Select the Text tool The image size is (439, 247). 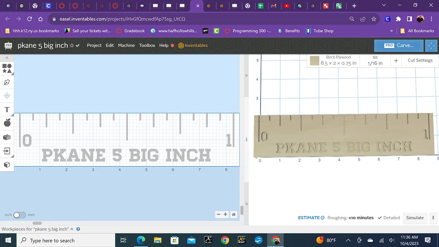tap(7, 109)
